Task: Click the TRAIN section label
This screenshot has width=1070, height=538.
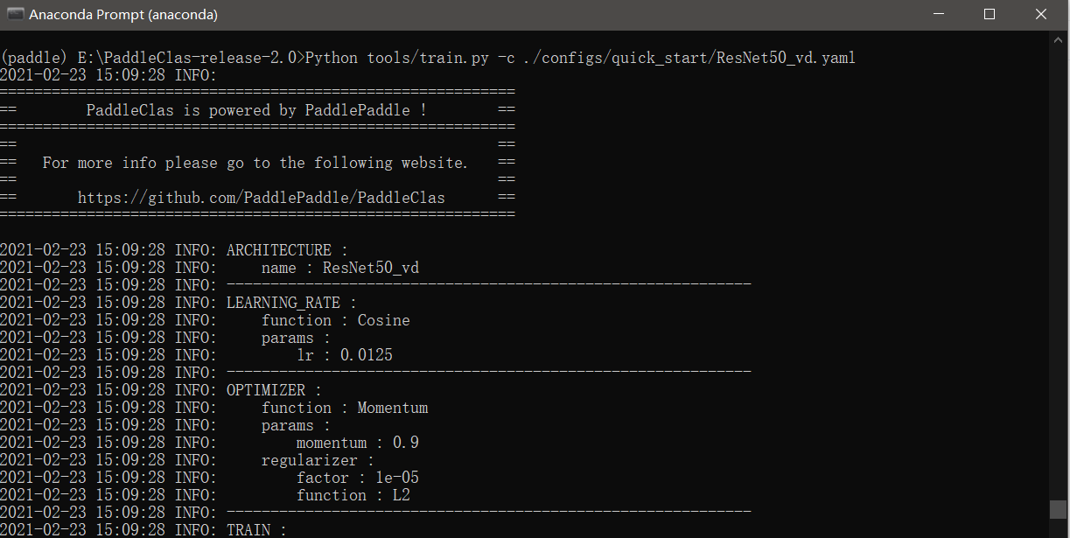Action: pos(251,529)
